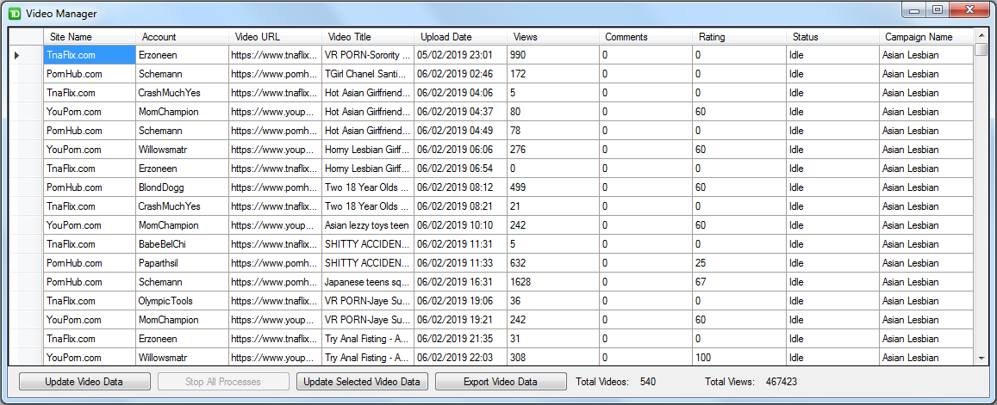Select the OlympicTools account cell
The height and width of the screenshot is (405, 997).
coord(182,301)
